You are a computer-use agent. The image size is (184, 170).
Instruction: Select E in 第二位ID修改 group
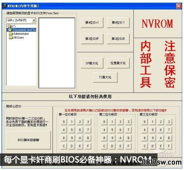(x=120, y=146)
